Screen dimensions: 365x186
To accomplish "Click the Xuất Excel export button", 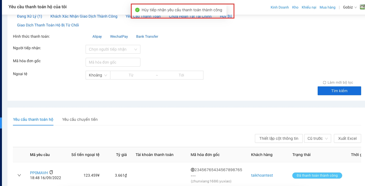I will point(347,138).
